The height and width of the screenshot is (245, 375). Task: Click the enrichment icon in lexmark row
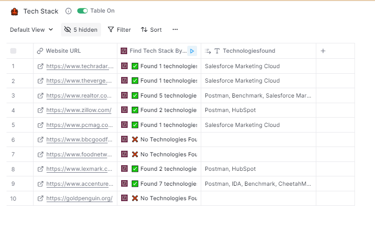coord(124,168)
